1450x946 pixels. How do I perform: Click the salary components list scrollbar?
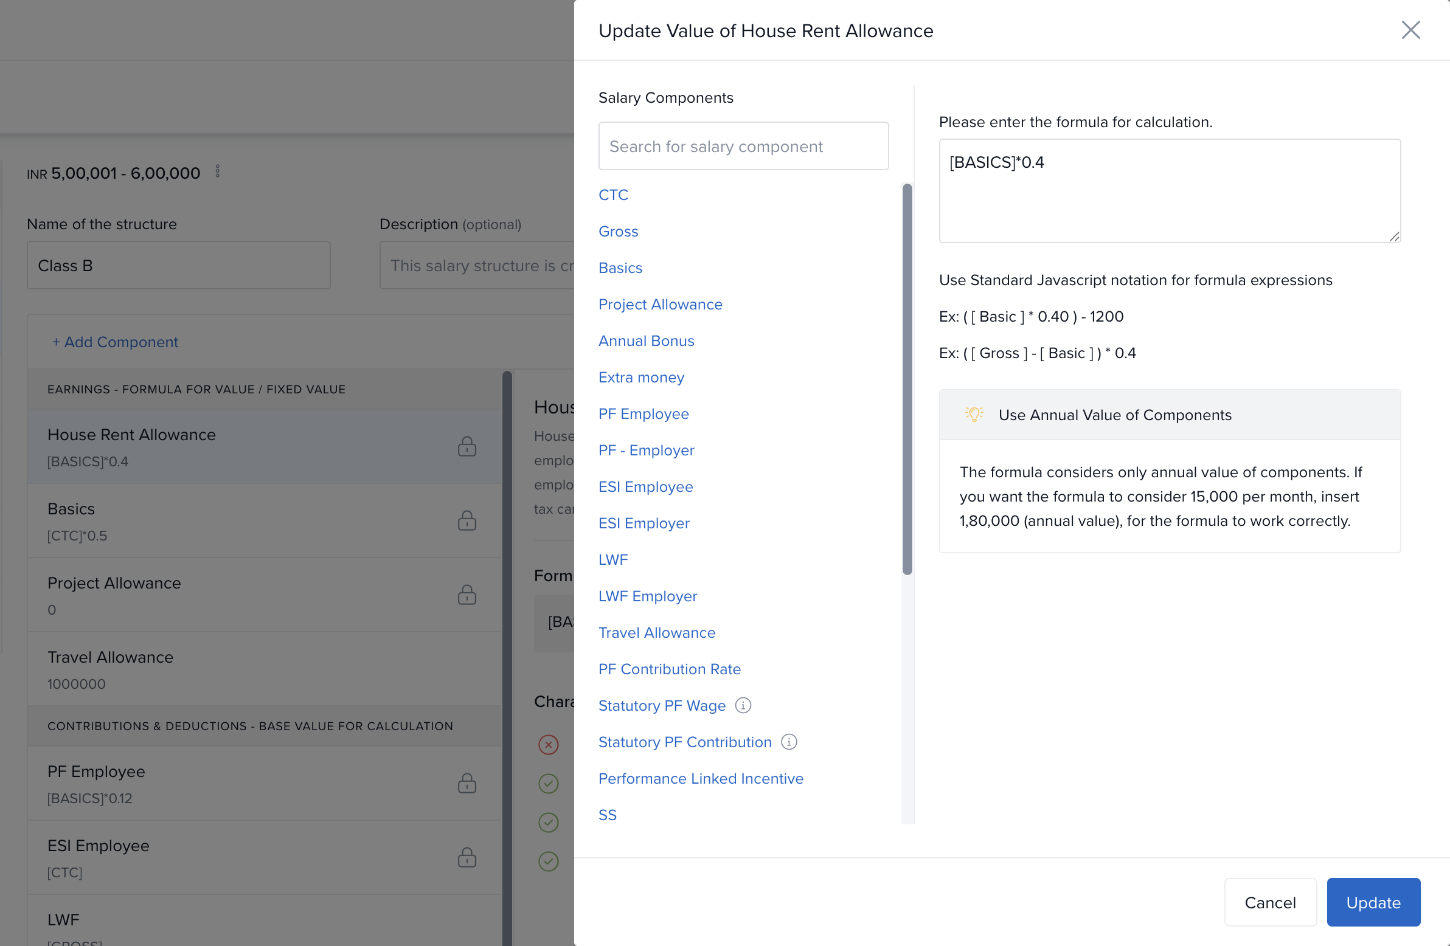[x=907, y=378]
